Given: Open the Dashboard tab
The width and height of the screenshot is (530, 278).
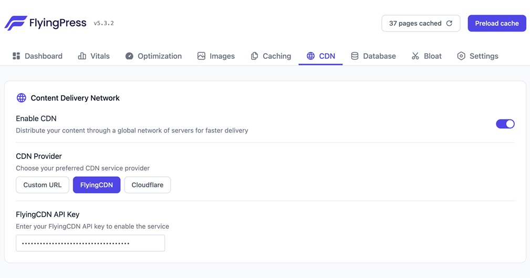Looking at the screenshot, I should pyautogui.click(x=37, y=56).
